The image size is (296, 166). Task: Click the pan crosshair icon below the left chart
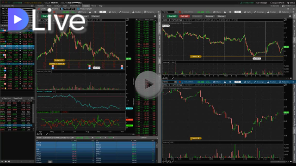pyautogui.click(x=38, y=134)
